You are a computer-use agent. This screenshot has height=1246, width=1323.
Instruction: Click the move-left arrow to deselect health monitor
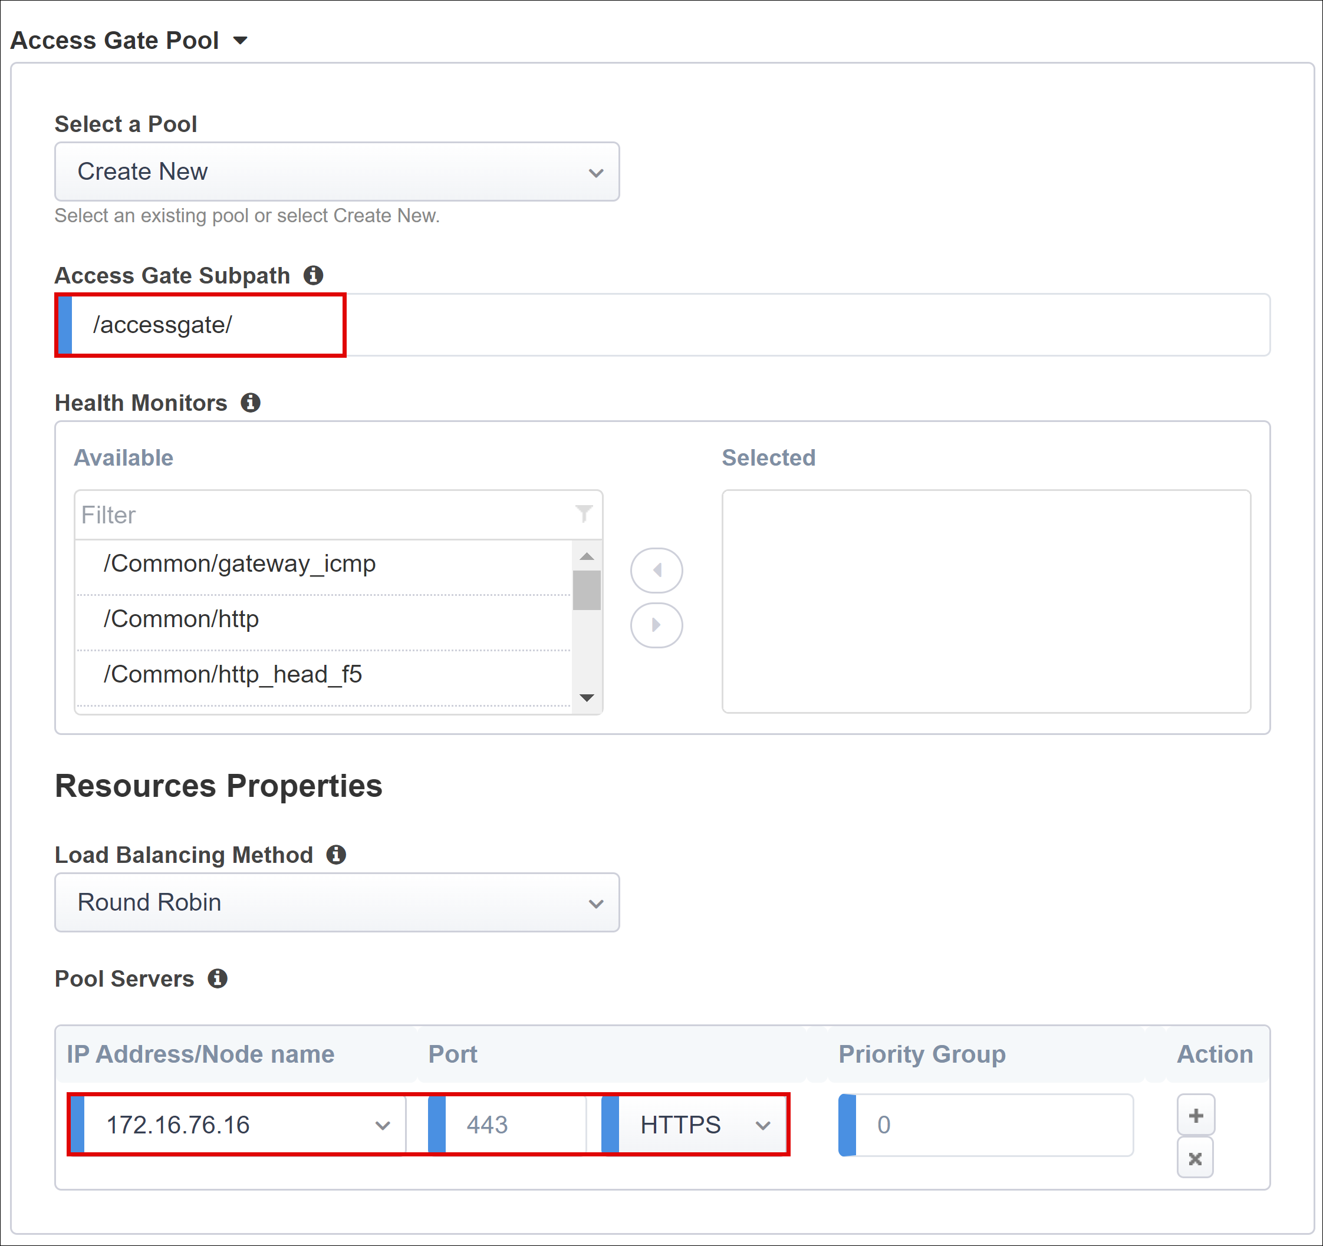coord(655,571)
